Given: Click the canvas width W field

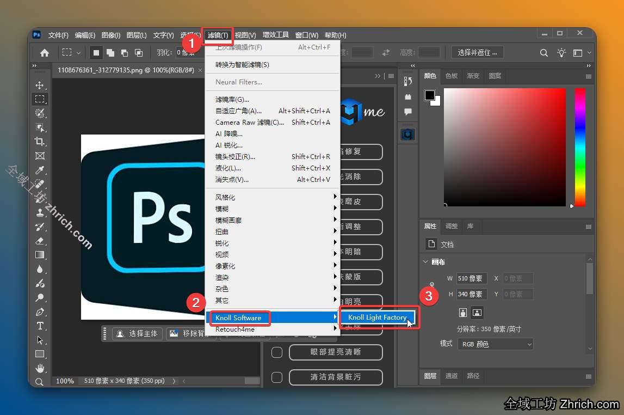Looking at the screenshot, I should tap(472, 278).
